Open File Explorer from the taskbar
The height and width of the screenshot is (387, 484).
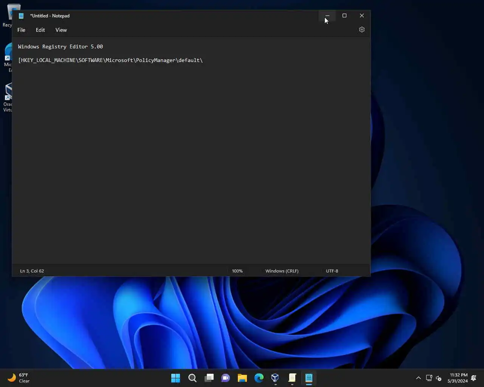(x=242, y=378)
